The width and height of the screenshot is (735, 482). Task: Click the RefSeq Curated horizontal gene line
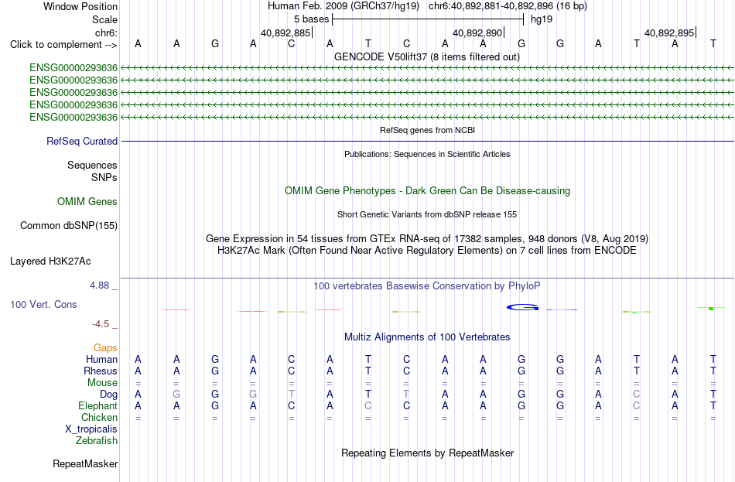click(427, 141)
